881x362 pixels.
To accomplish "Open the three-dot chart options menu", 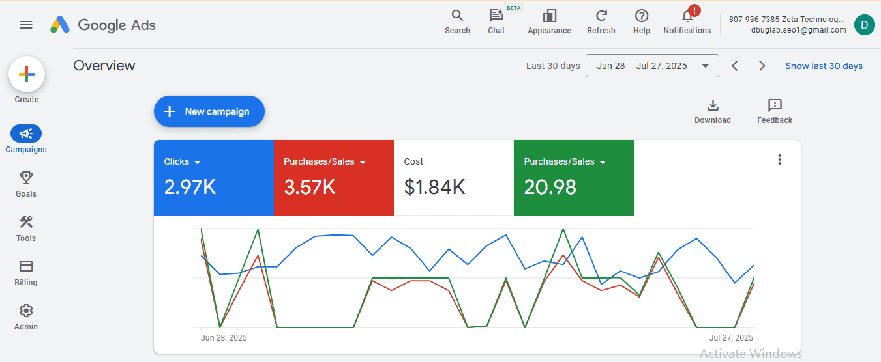I will click(779, 160).
